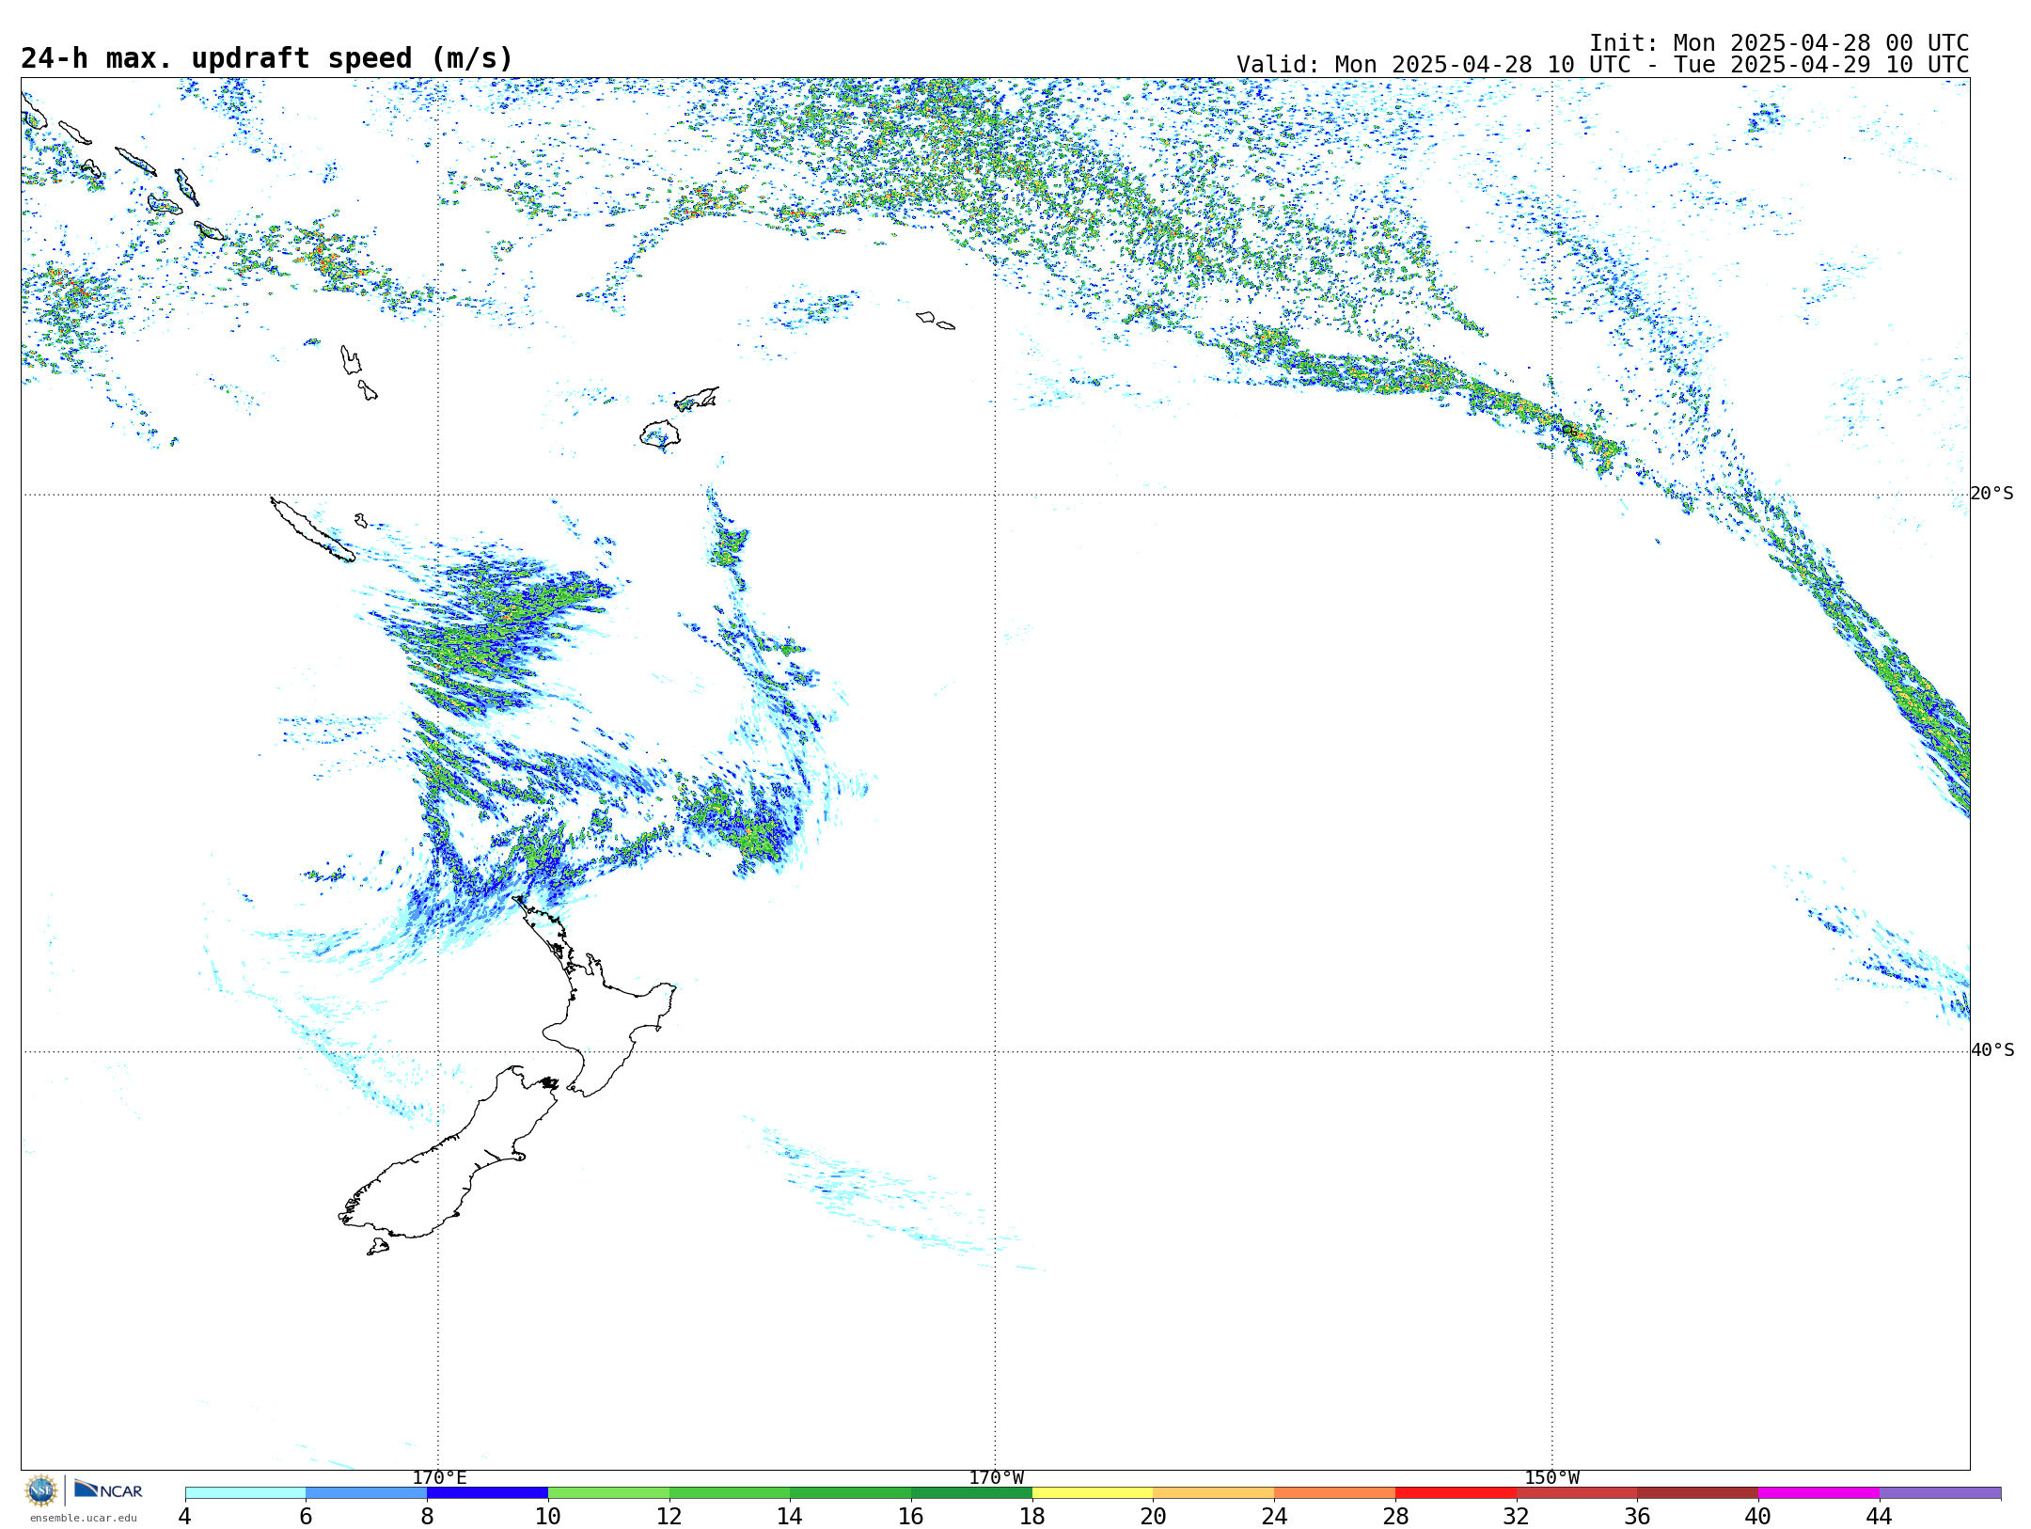2031x1529 pixels.
Task: Click the bright red 28-32 m/s swatch
Action: point(1456,1493)
